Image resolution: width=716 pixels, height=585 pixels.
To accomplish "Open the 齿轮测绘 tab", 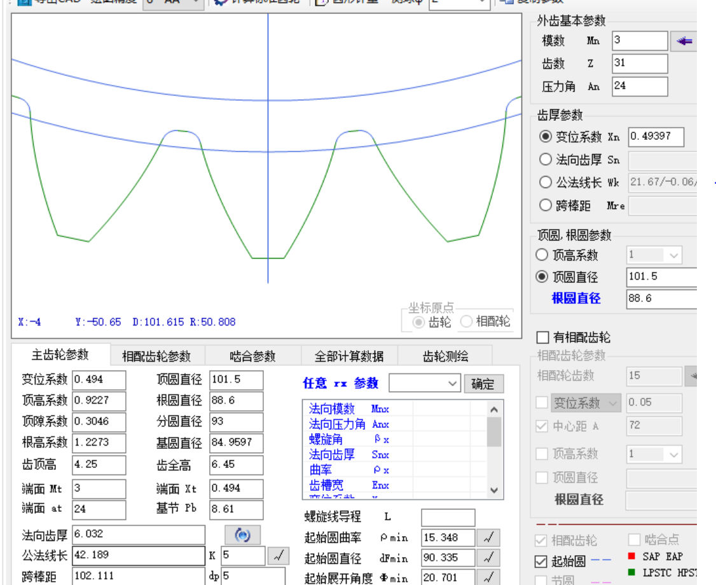I will pyautogui.click(x=445, y=356).
